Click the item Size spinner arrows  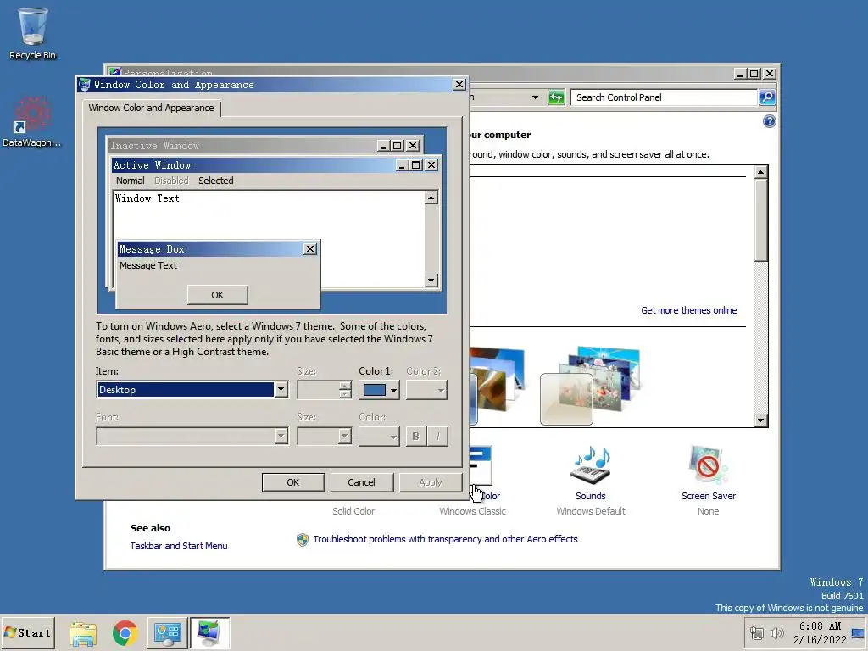[x=345, y=390]
